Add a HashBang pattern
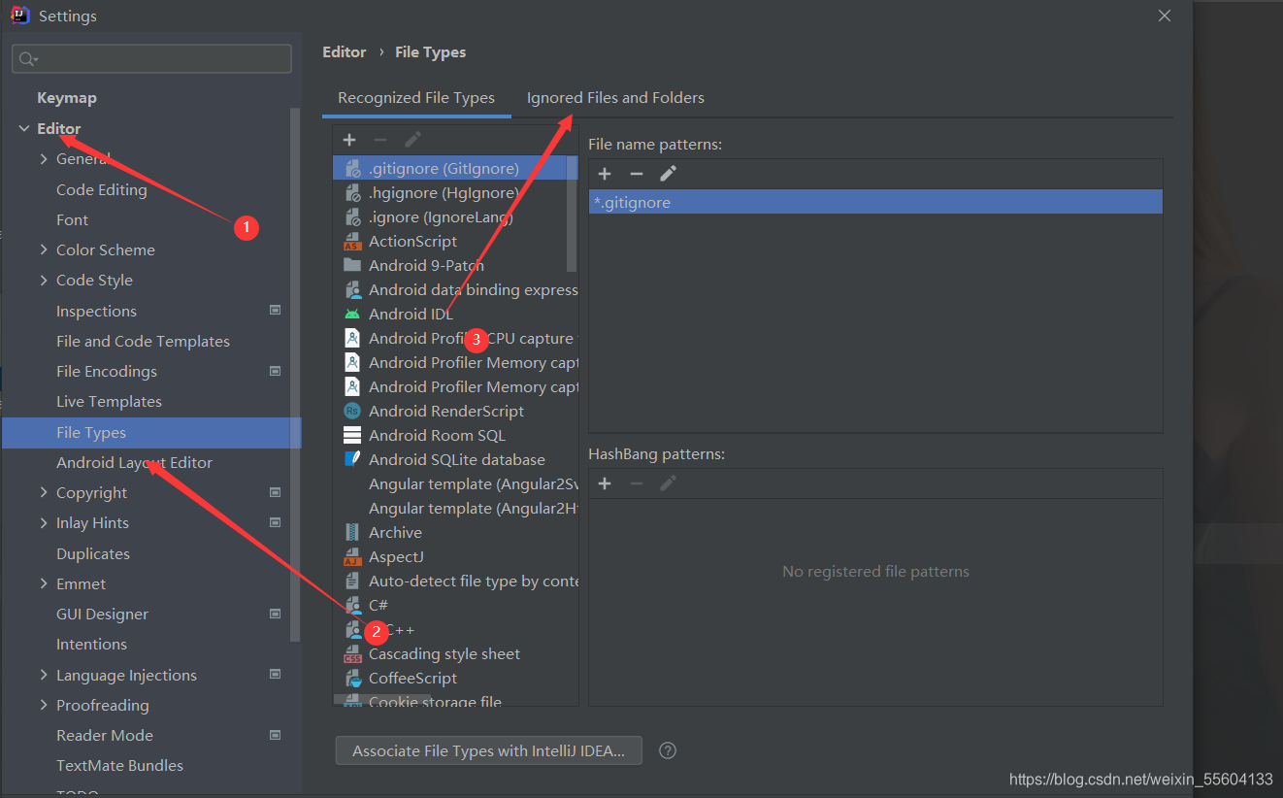 pos(605,483)
